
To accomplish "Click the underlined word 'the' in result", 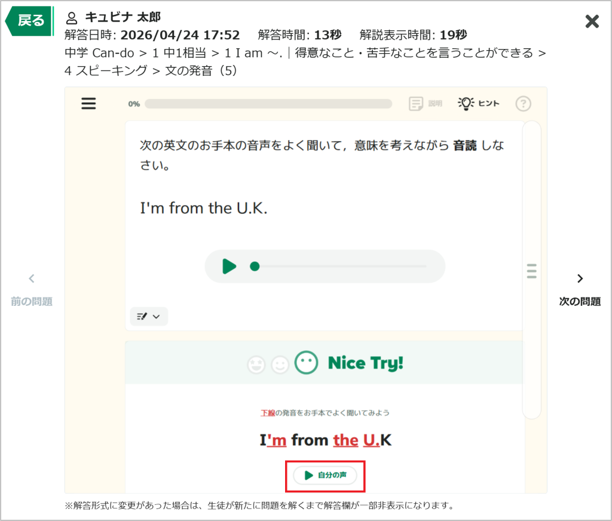I will pos(345,440).
